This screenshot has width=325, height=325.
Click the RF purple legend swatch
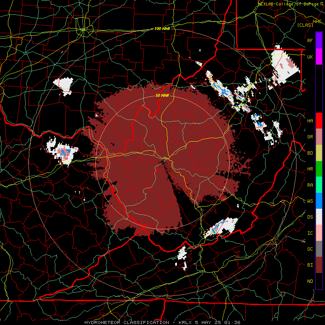coord(319,40)
